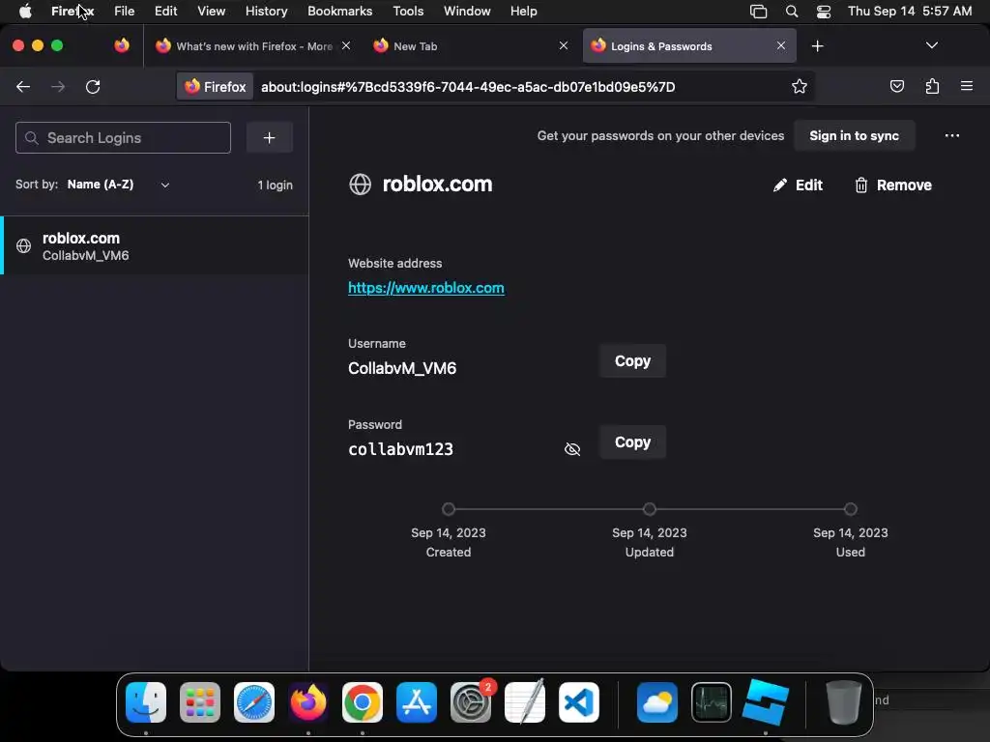
Task: Expand the list all tabs chevron
Action: coord(931,45)
